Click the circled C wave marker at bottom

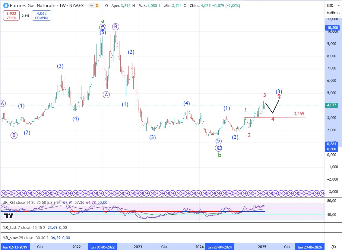tap(219, 148)
